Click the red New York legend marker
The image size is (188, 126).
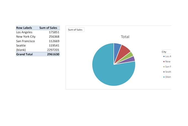[x=164, y=61]
